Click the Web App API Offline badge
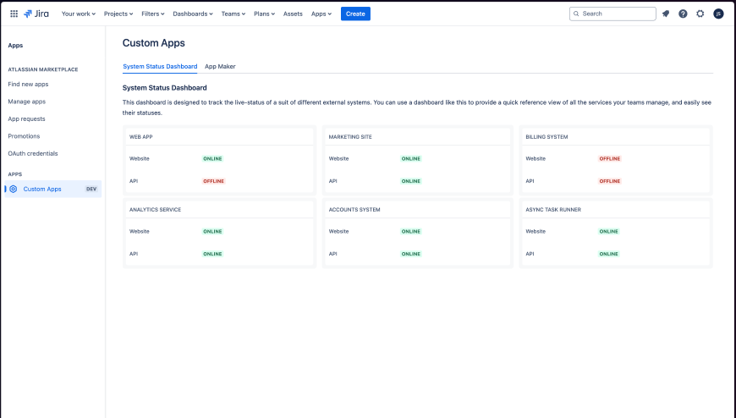This screenshot has height=418, width=736. tap(213, 181)
